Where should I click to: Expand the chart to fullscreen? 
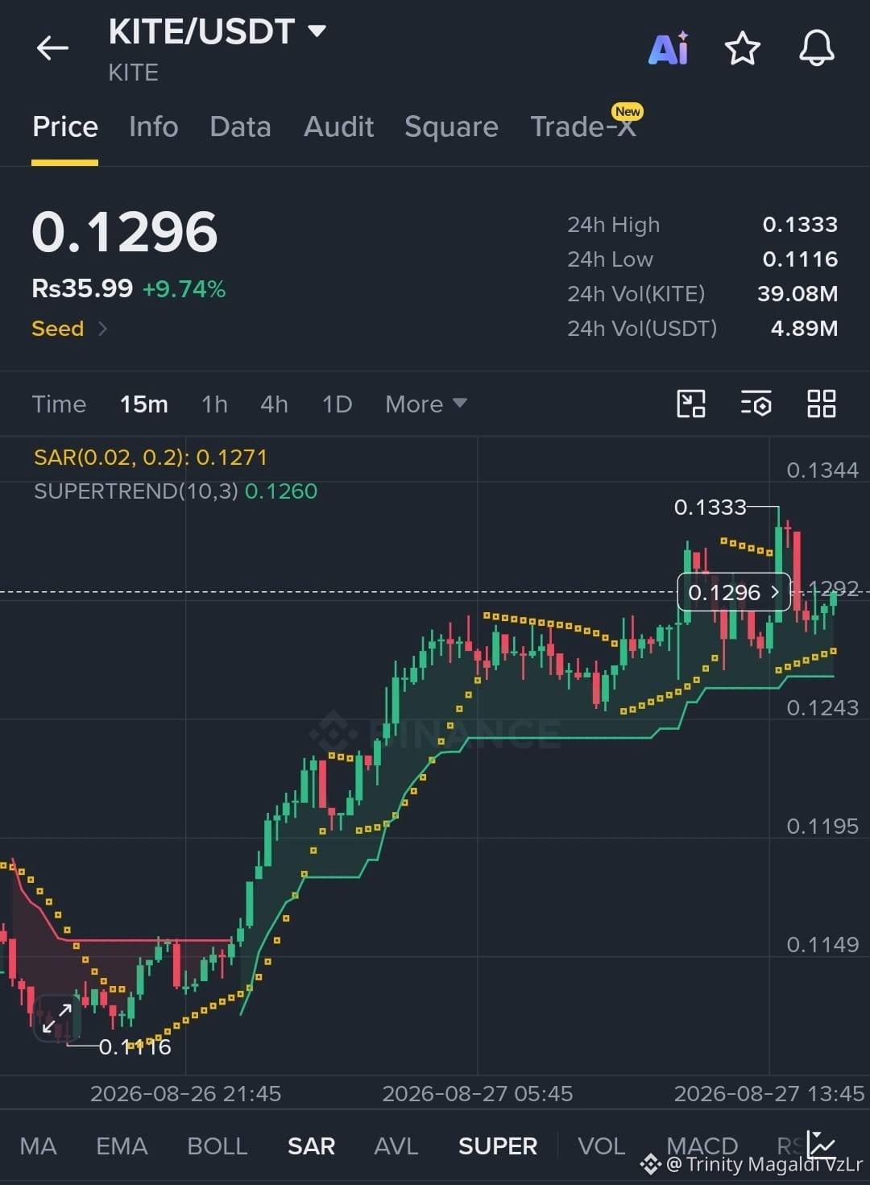tap(57, 1017)
